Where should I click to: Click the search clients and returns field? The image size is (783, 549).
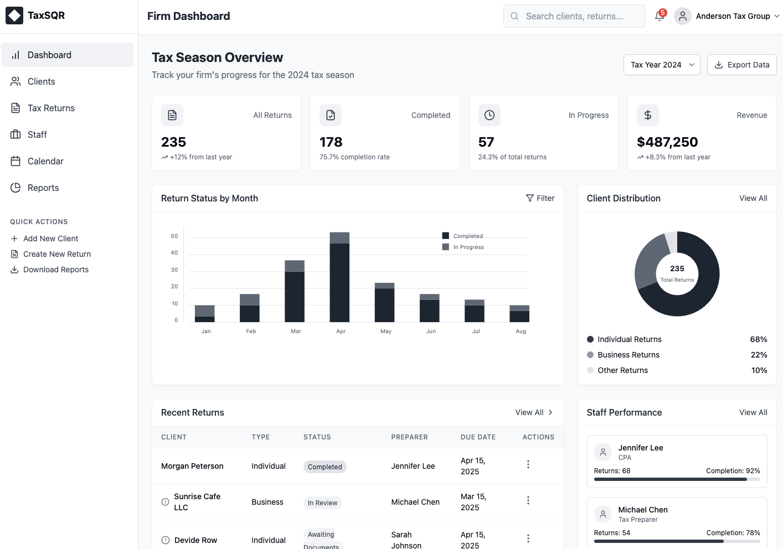pos(574,16)
